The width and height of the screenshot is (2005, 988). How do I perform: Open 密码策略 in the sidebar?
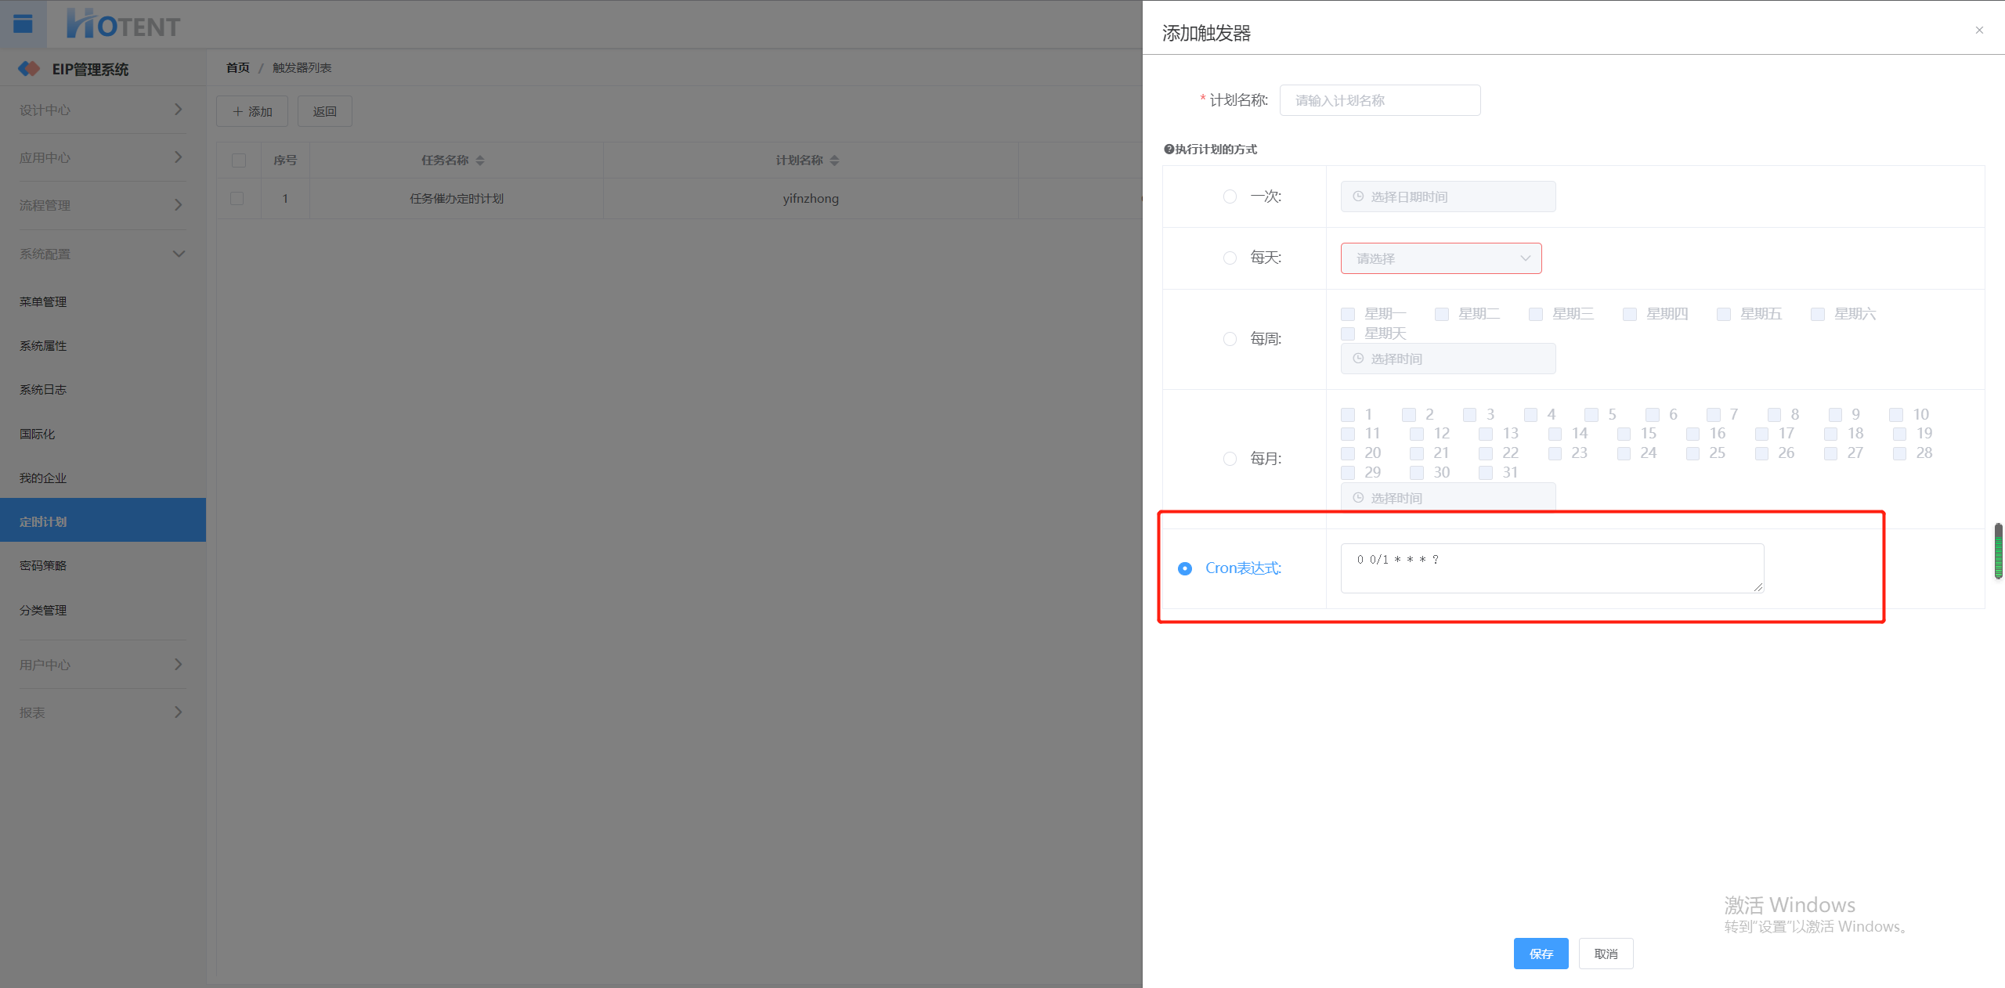[x=43, y=565]
